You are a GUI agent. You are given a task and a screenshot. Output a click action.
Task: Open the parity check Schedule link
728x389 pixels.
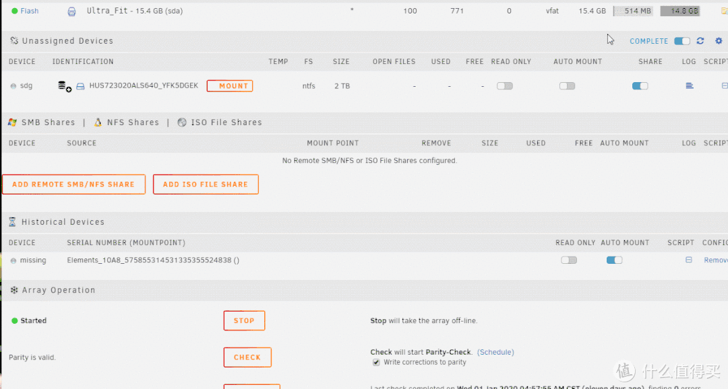tap(495, 352)
